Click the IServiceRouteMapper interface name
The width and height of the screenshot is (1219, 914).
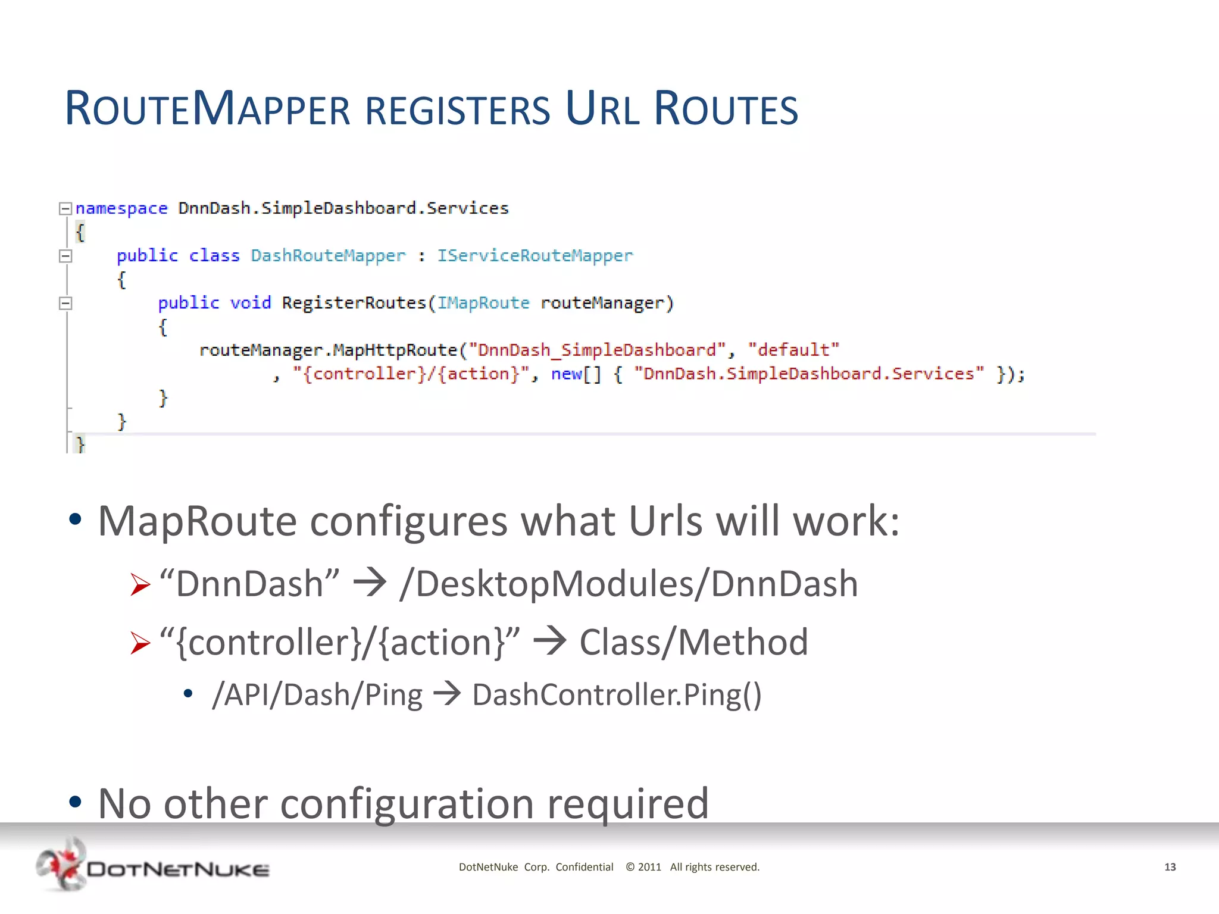[535, 256]
